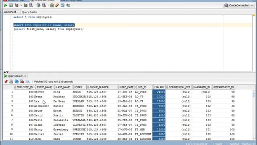Click the up arrow on the editor splitter
Screen dimensions: 257x145
coord(4,72)
